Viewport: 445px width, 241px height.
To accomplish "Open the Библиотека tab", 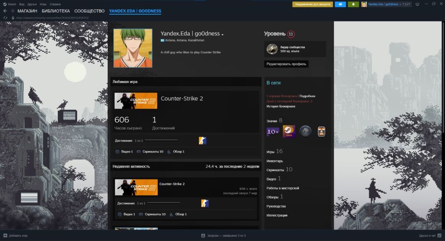I will (56, 11).
